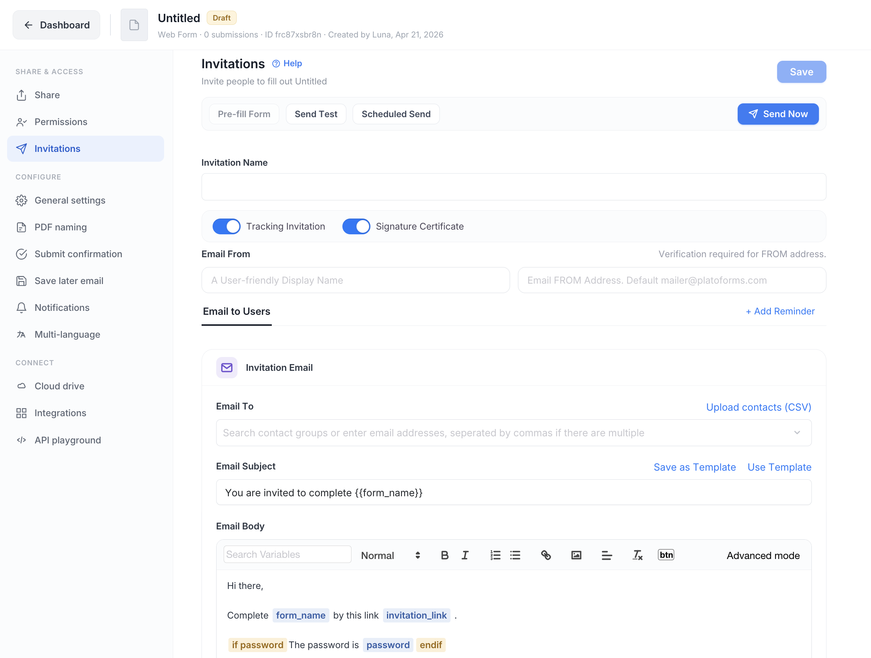
Task: Switch editor to Advanced mode
Action: click(x=763, y=555)
